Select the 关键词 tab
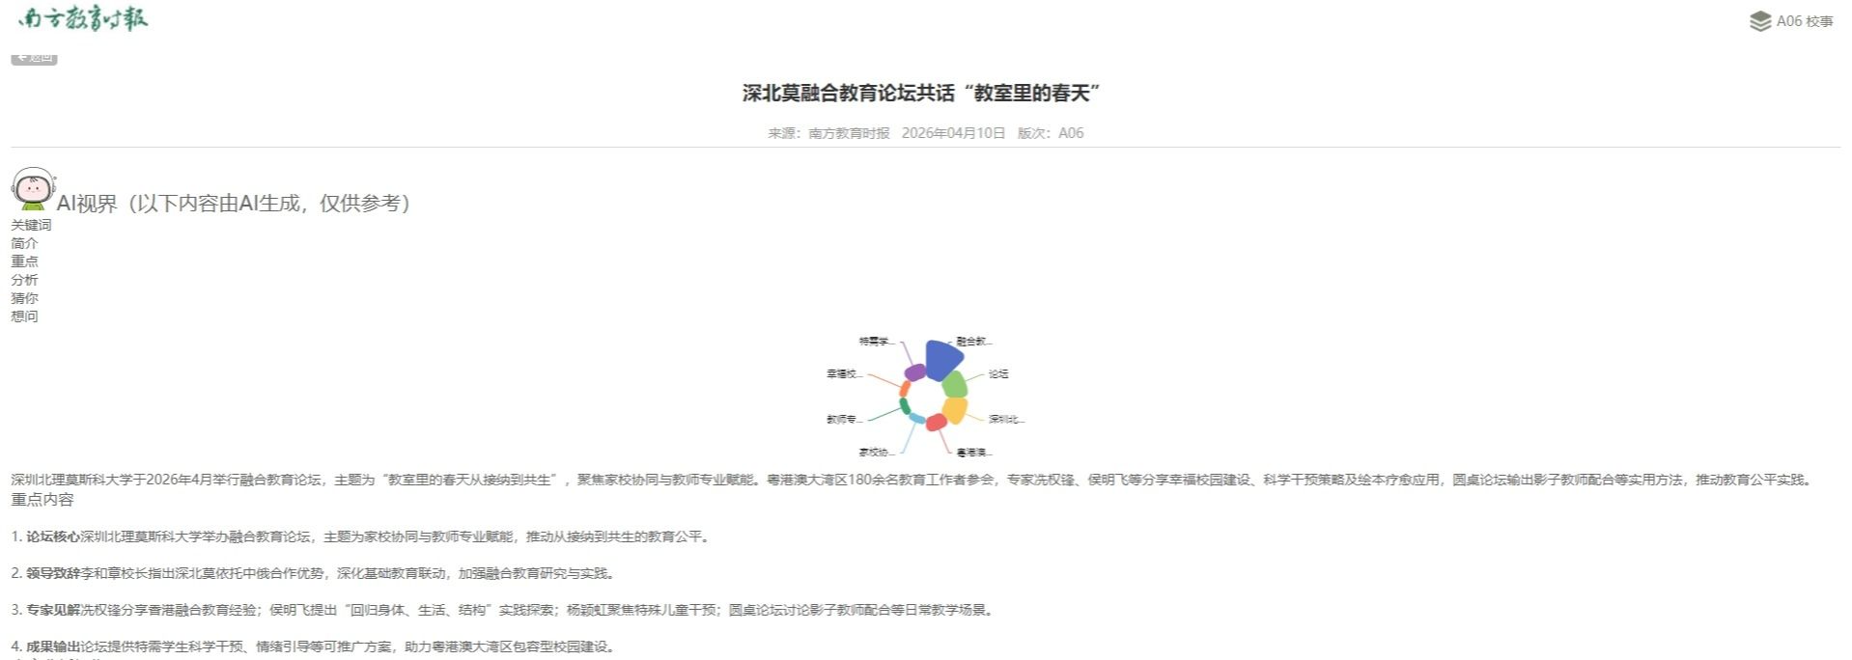Image resolution: width=1852 pixels, height=660 pixels. [31, 225]
